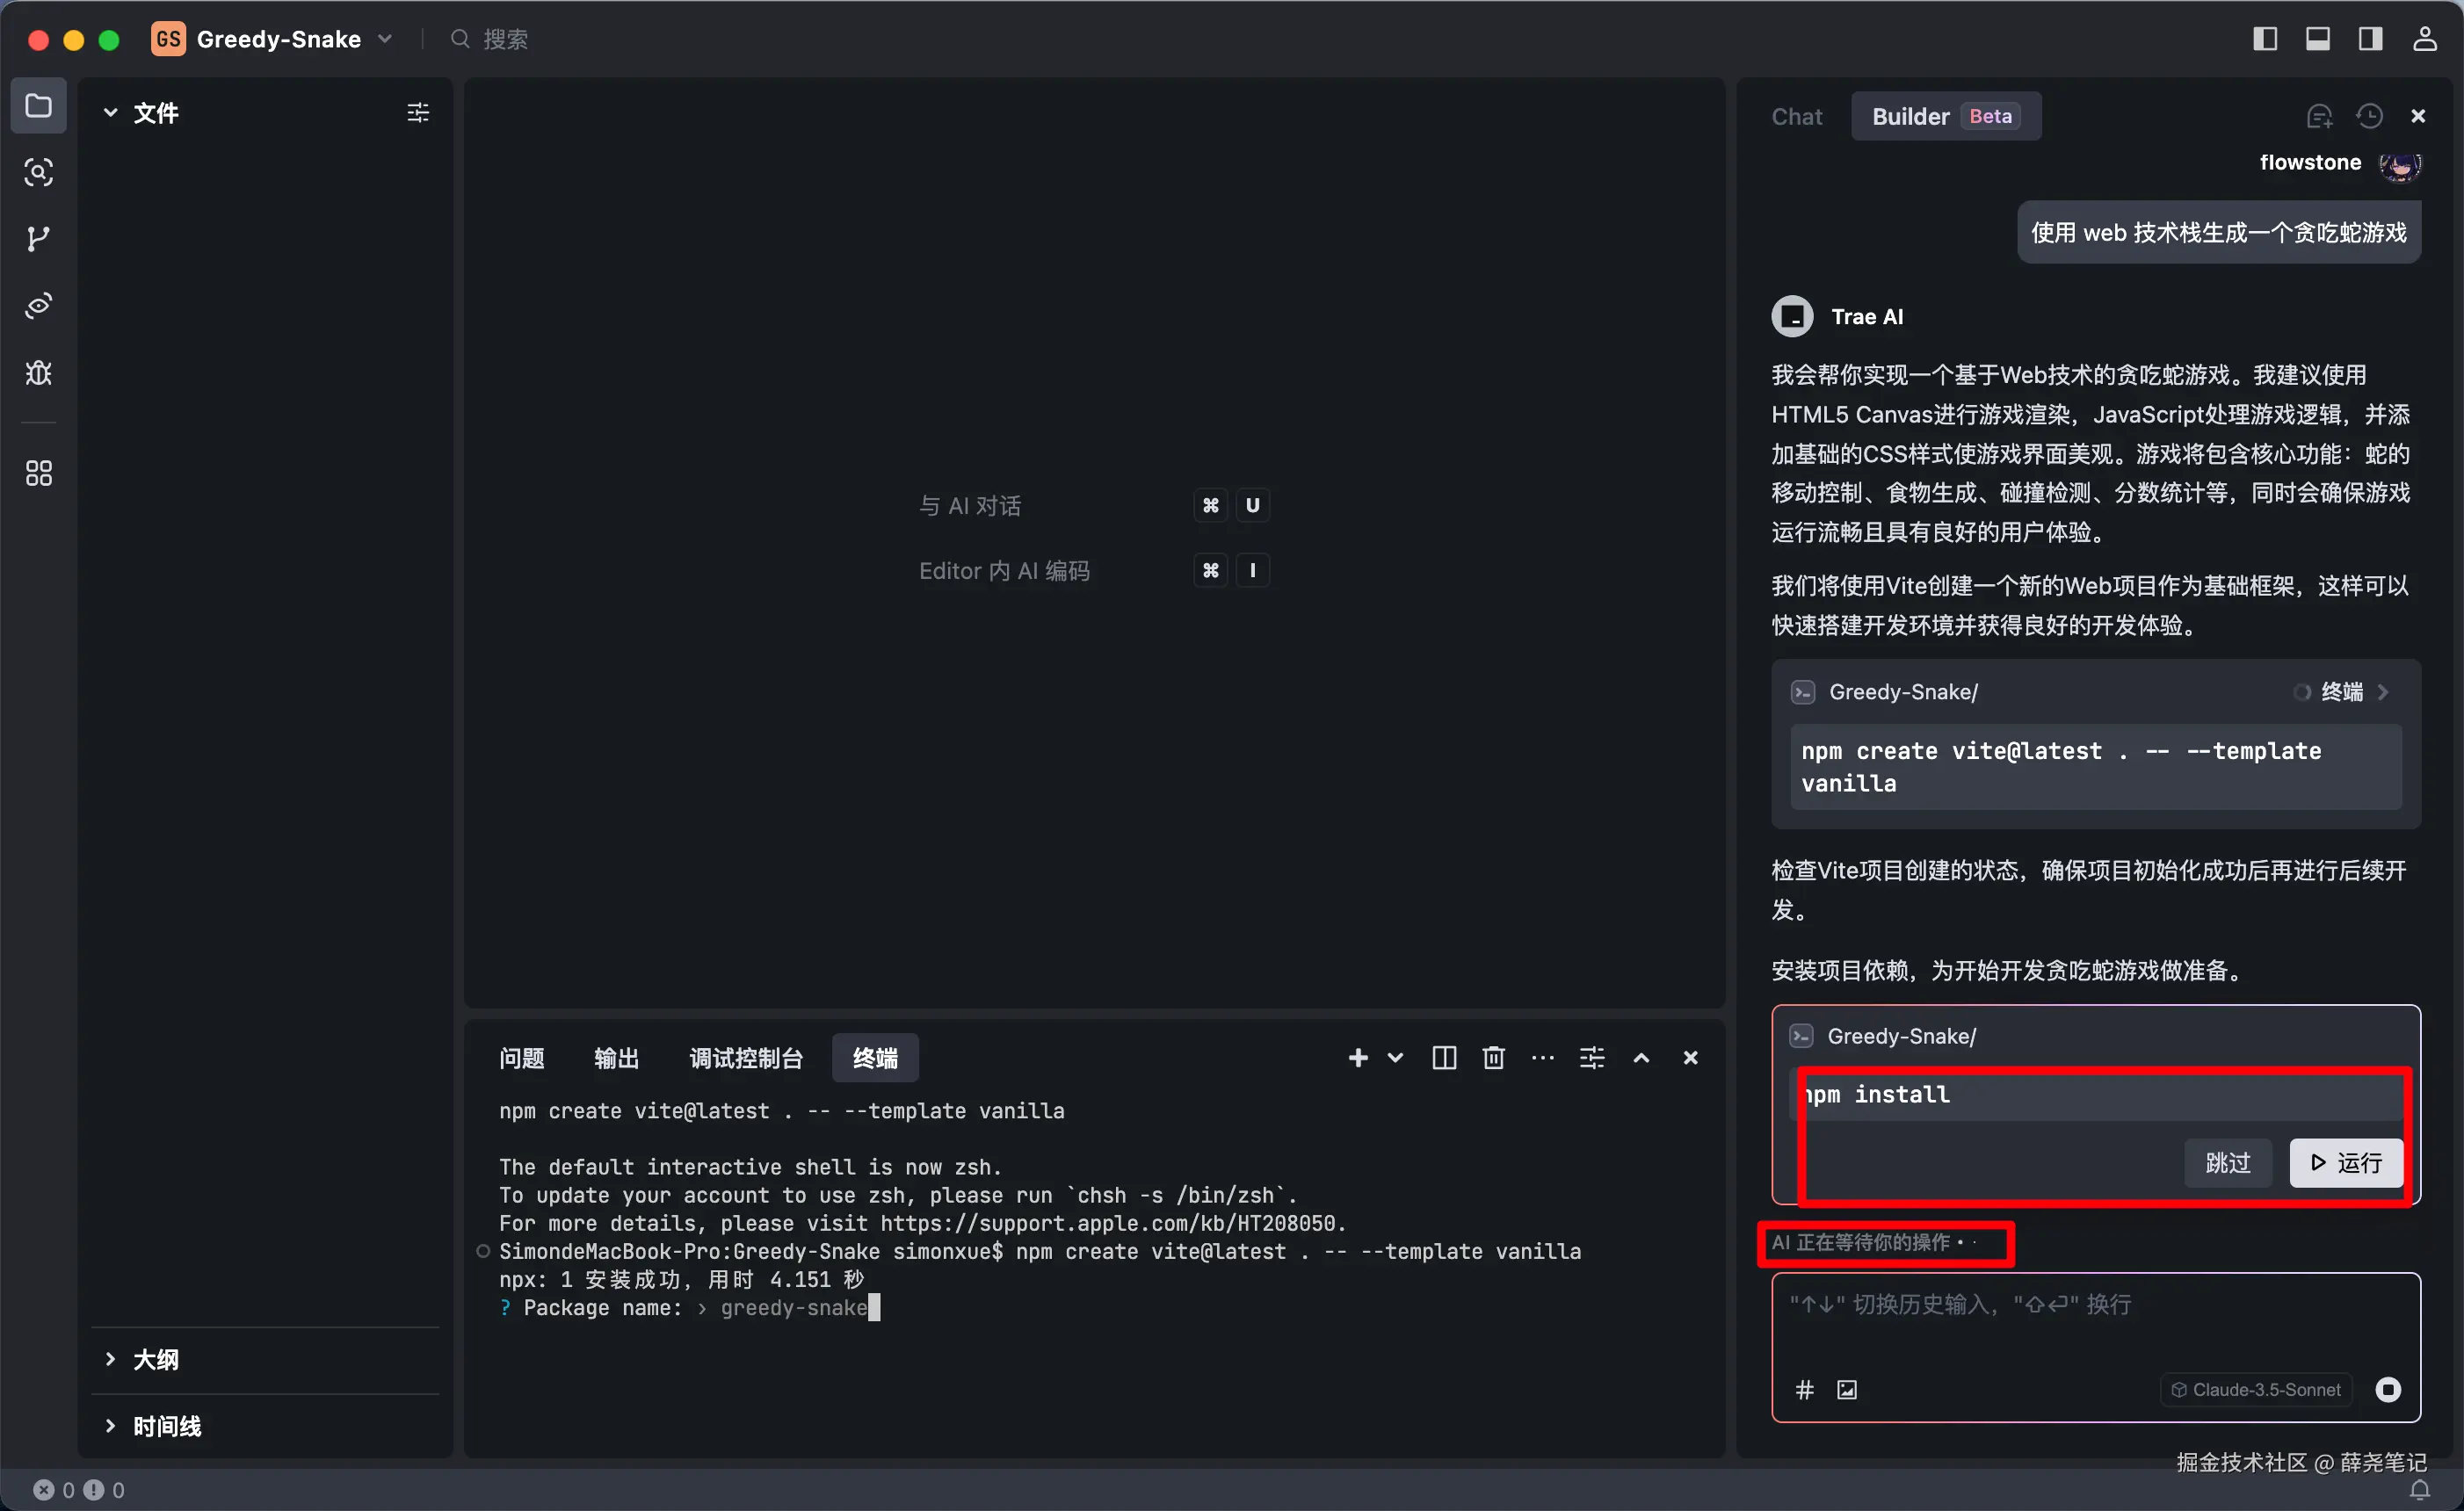This screenshot has width=2464, height=1511.
Task: Toggle the primary sidebar visibility
Action: coord(2265,38)
